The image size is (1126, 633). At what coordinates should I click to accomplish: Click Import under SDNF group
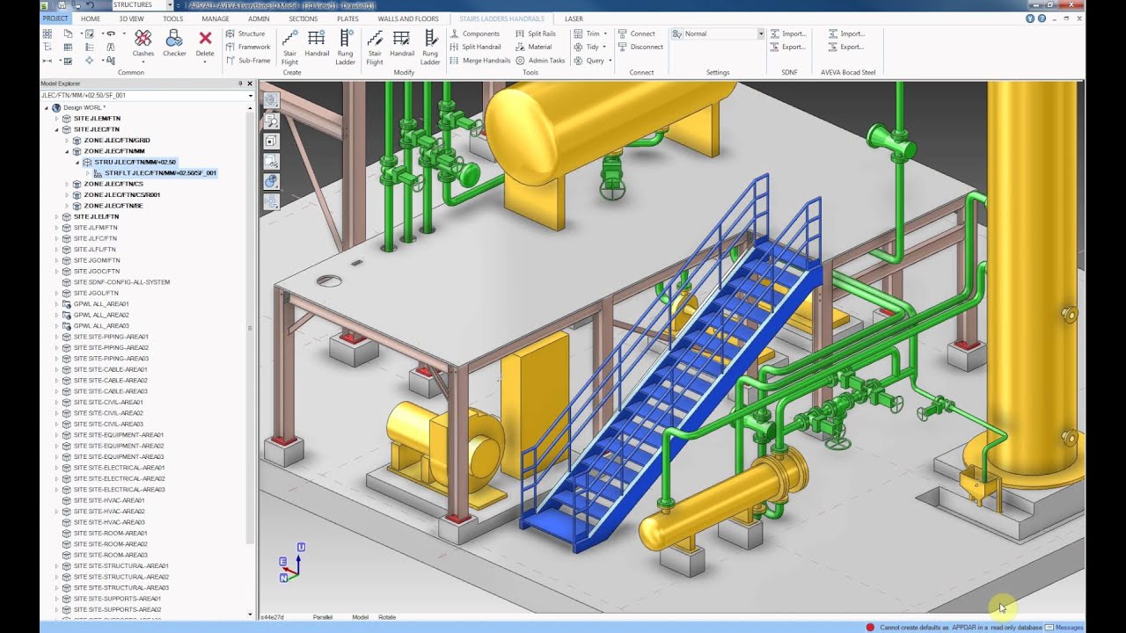tap(787, 33)
